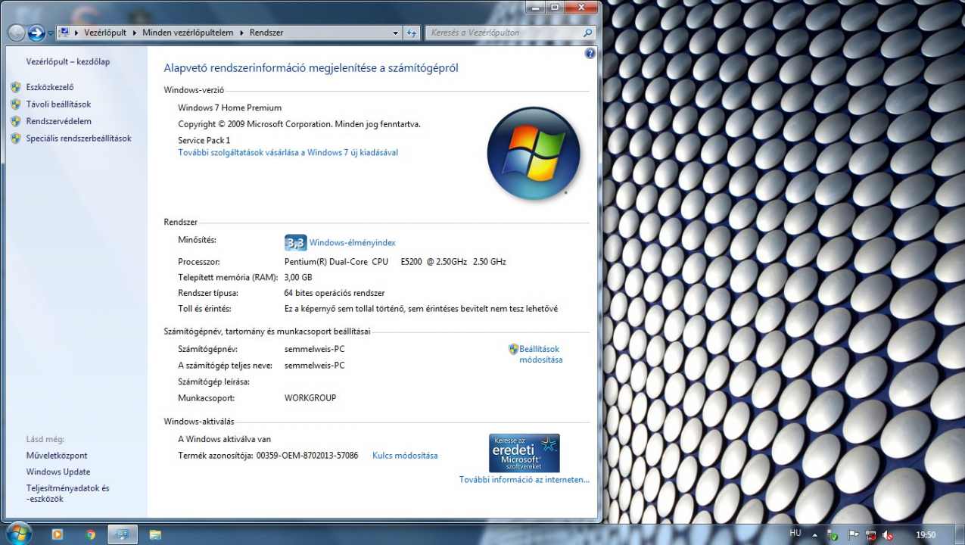Click the Service Pack 1 text
The image size is (965, 545).
click(x=204, y=141)
